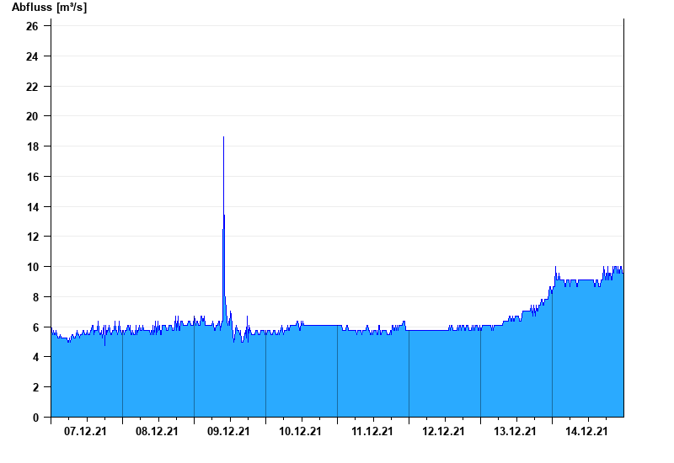Viewport: 674px width, 463px height.
Task: Click the 13.12.21 date label
Action: 515,431
